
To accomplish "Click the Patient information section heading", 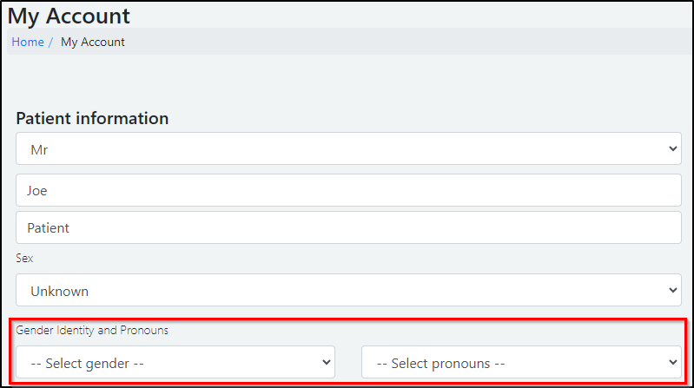I will click(92, 118).
